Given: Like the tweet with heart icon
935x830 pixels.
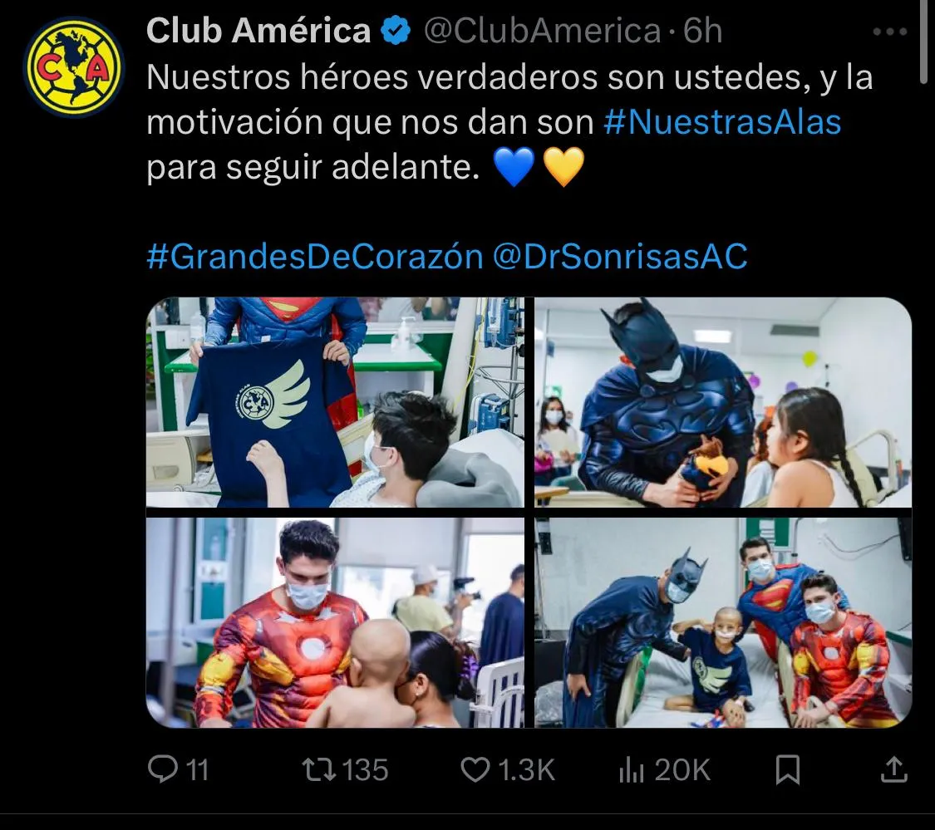Looking at the screenshot, I should tap(475, 769).
